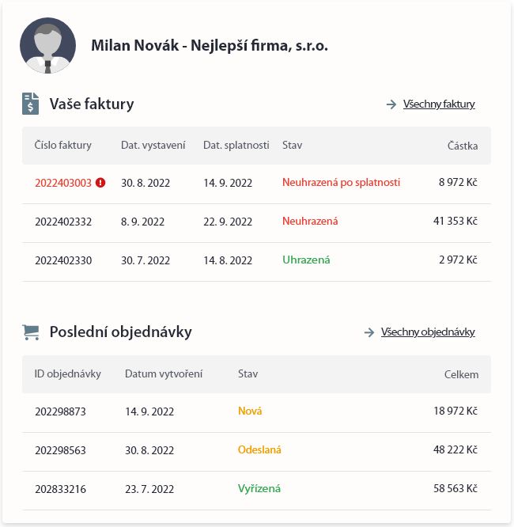Open the Všechny faktury link
Viewport: 514px width, 527px height.
tap(439, 104)
